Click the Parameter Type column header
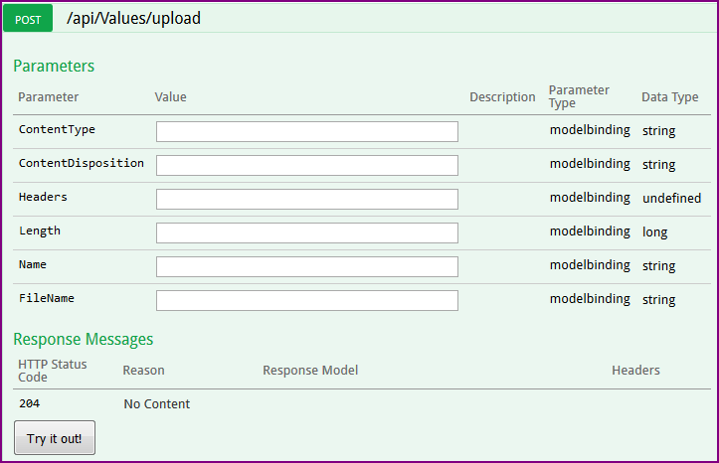719x463 pixels. pos(580,96)
